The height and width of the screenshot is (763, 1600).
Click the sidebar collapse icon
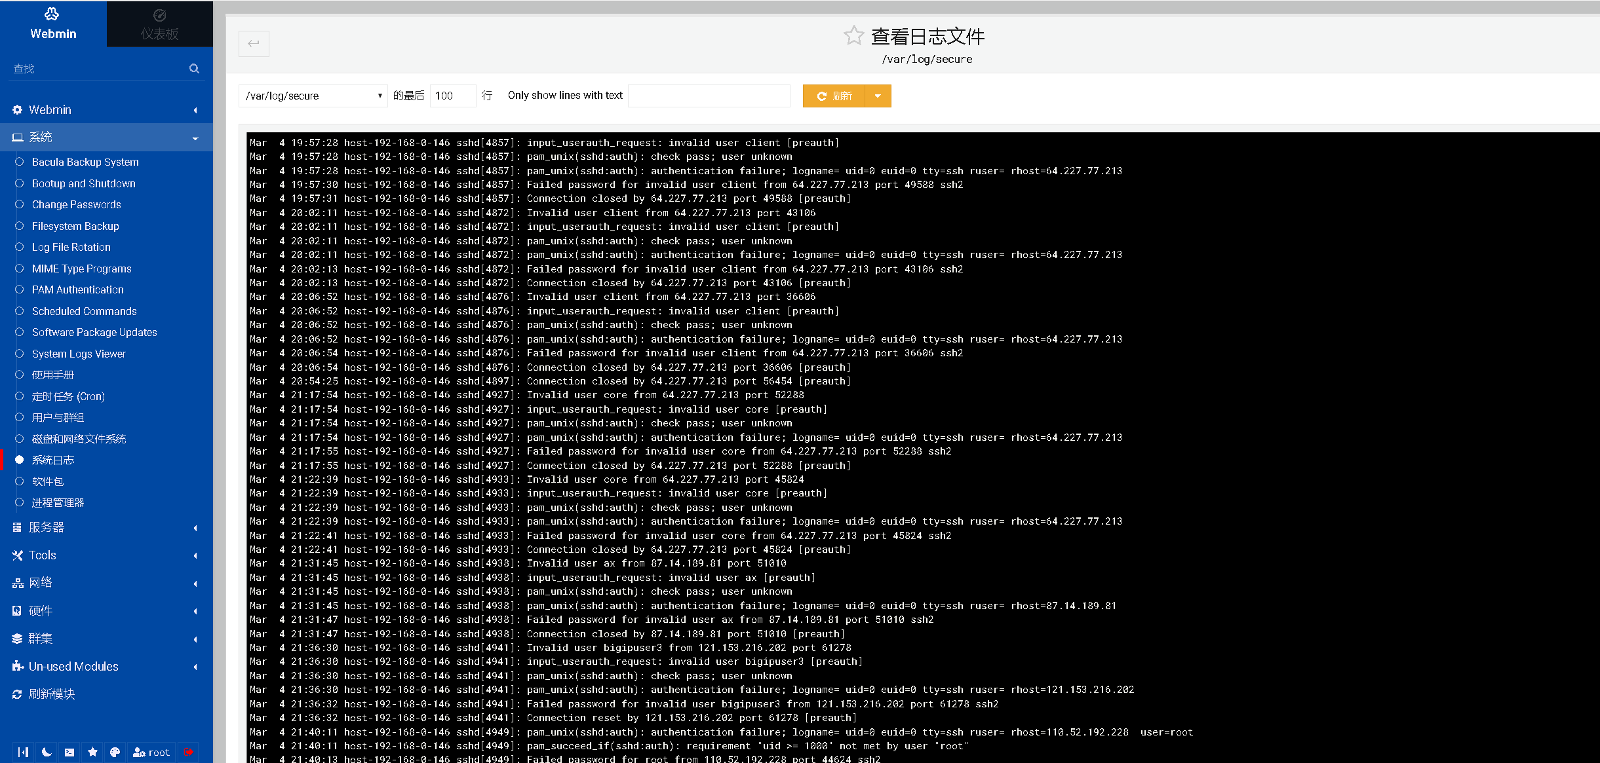23,752
